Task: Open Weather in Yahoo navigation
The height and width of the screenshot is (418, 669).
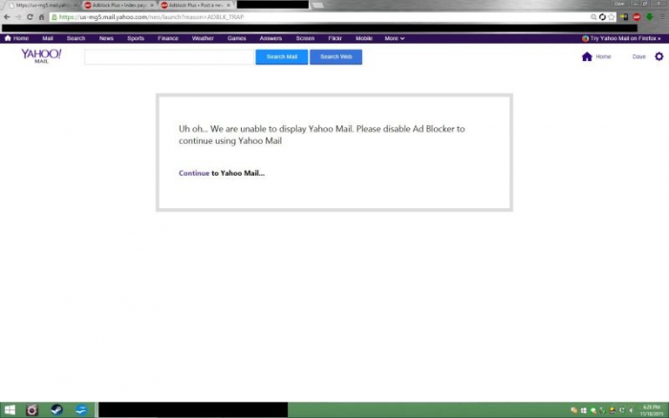Action: tap(203, 38)
